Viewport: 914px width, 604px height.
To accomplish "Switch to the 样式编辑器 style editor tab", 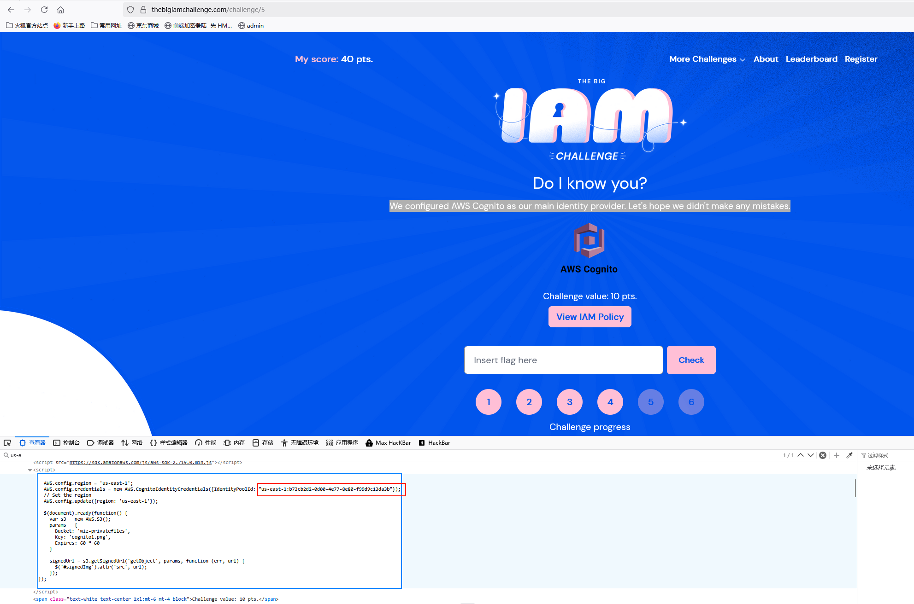I will pyautogui.click(x=169, y=443).
